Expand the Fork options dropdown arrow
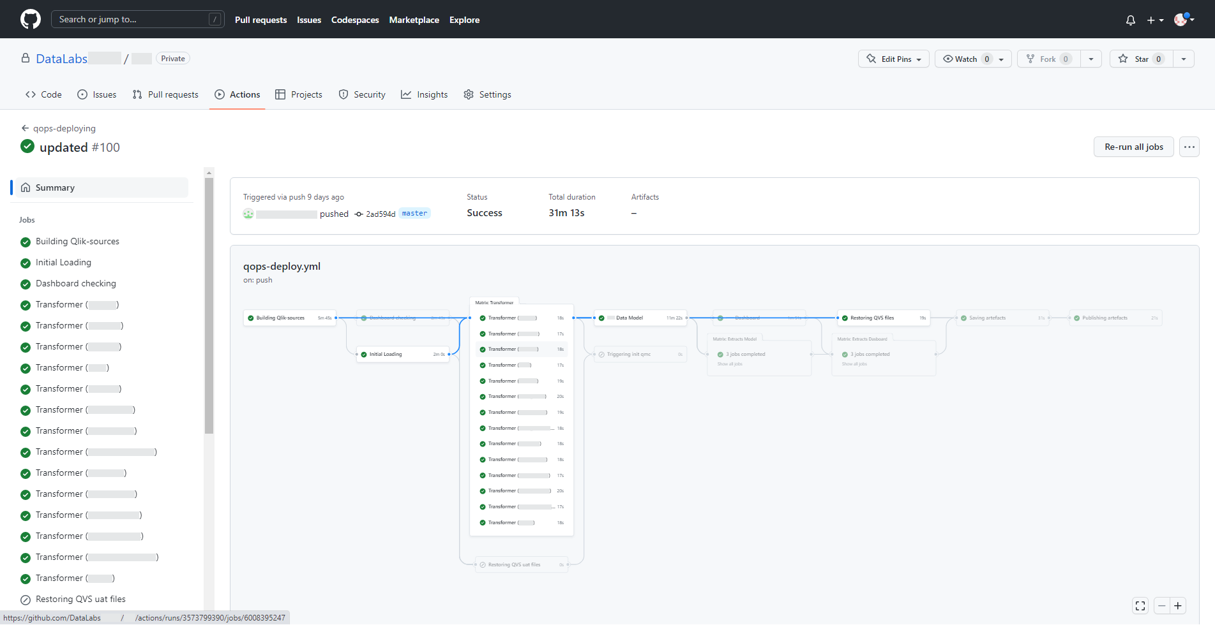Image resolution: width=1215 pixels, height=625 pixels. tap(1091, 59)
